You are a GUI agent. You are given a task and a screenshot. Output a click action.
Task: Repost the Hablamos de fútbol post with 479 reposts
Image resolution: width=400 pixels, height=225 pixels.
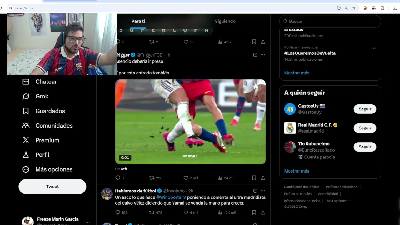coord(156,212)
